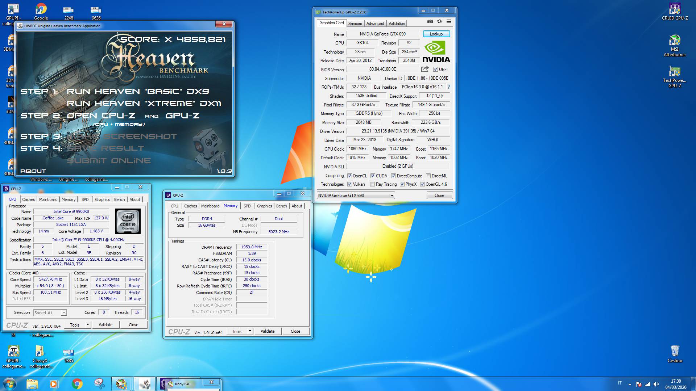Toggle the PhysX checkbox
This screenshot has width=696, height=391.
click(402, 184)
